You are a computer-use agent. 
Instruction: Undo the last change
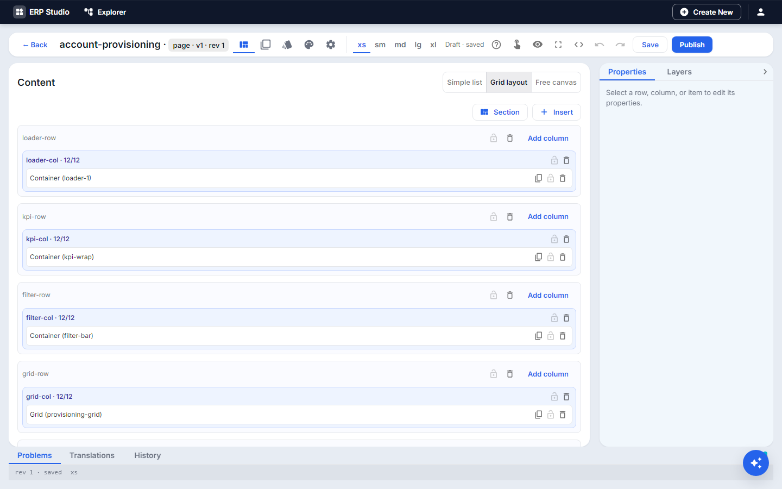600,45
